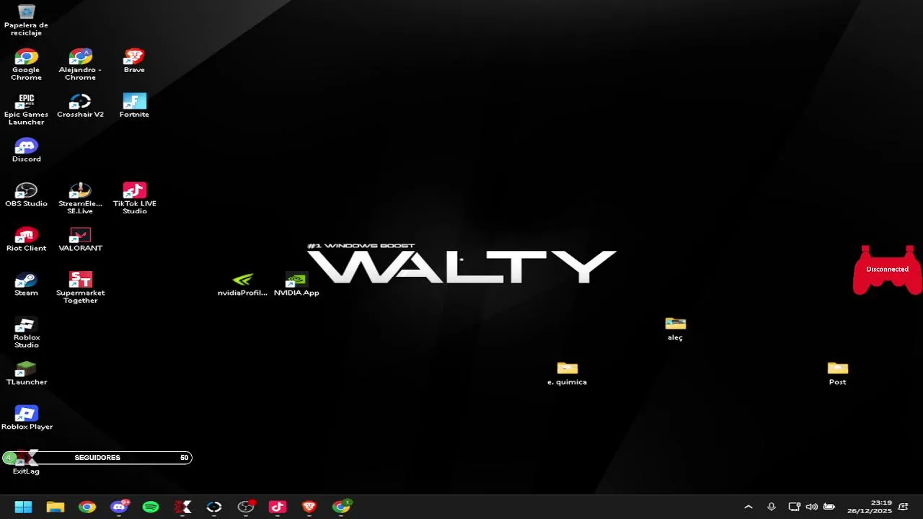Screen dimensions: 923x519
Task: Open TikTok LIVE Studio from the taskbar
Action: pos(278,507)
